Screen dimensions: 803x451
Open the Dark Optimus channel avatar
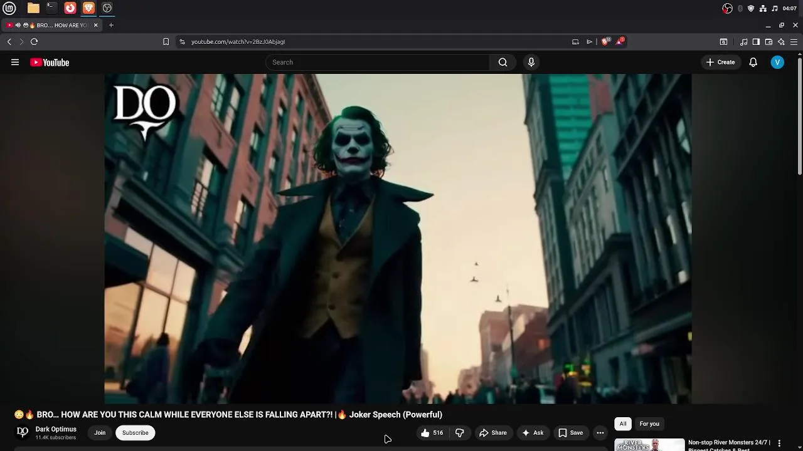coord(23,432)
